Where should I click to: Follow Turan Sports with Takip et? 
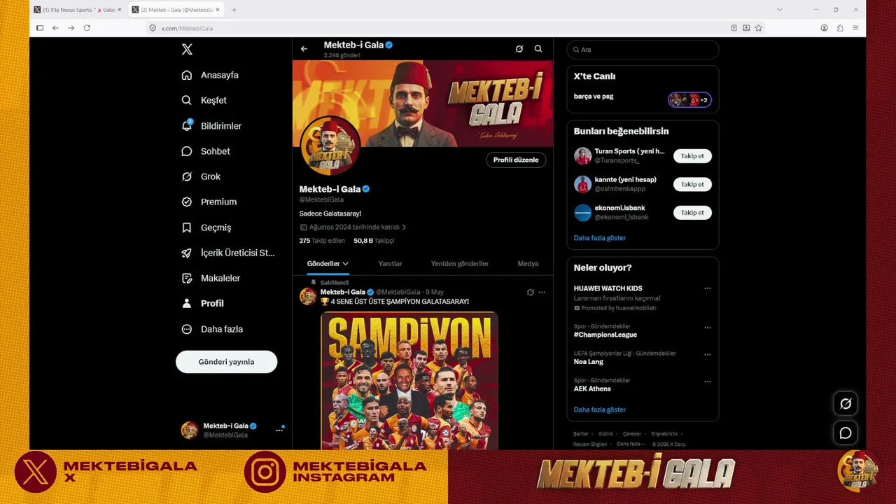point(692,156)
